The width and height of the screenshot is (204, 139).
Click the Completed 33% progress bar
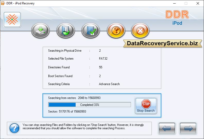(x=90, y=105)
